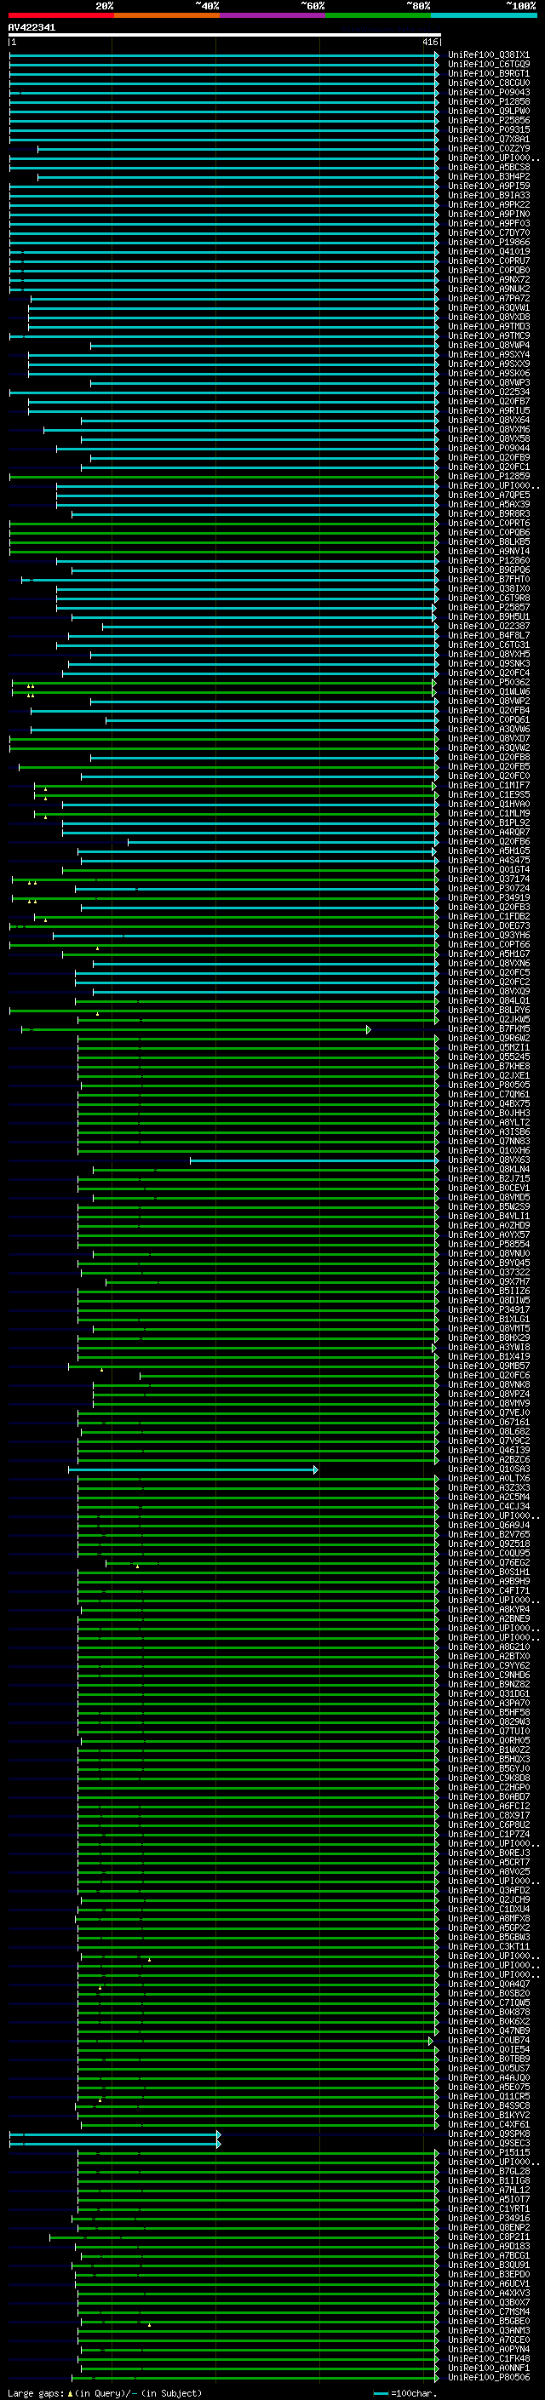Screen dimensions: 545x2400
Task: Select label UniRef100_B9R8R3
Action: click(x=489, y=514)
